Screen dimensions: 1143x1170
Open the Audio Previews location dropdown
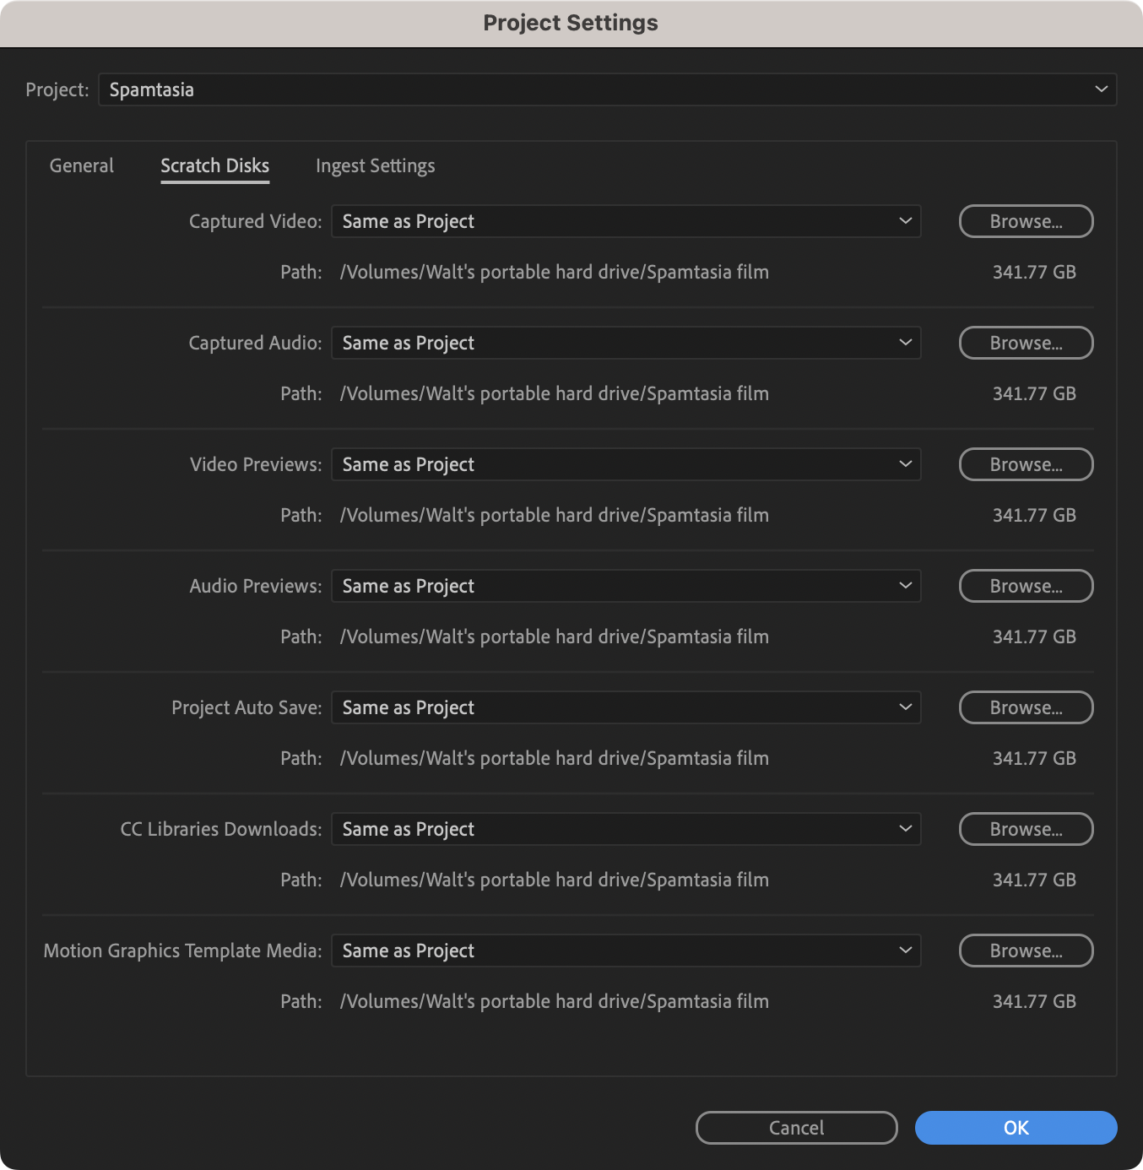[626, 586]
